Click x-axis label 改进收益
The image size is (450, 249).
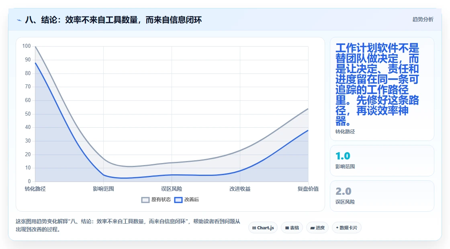point(240,189)
